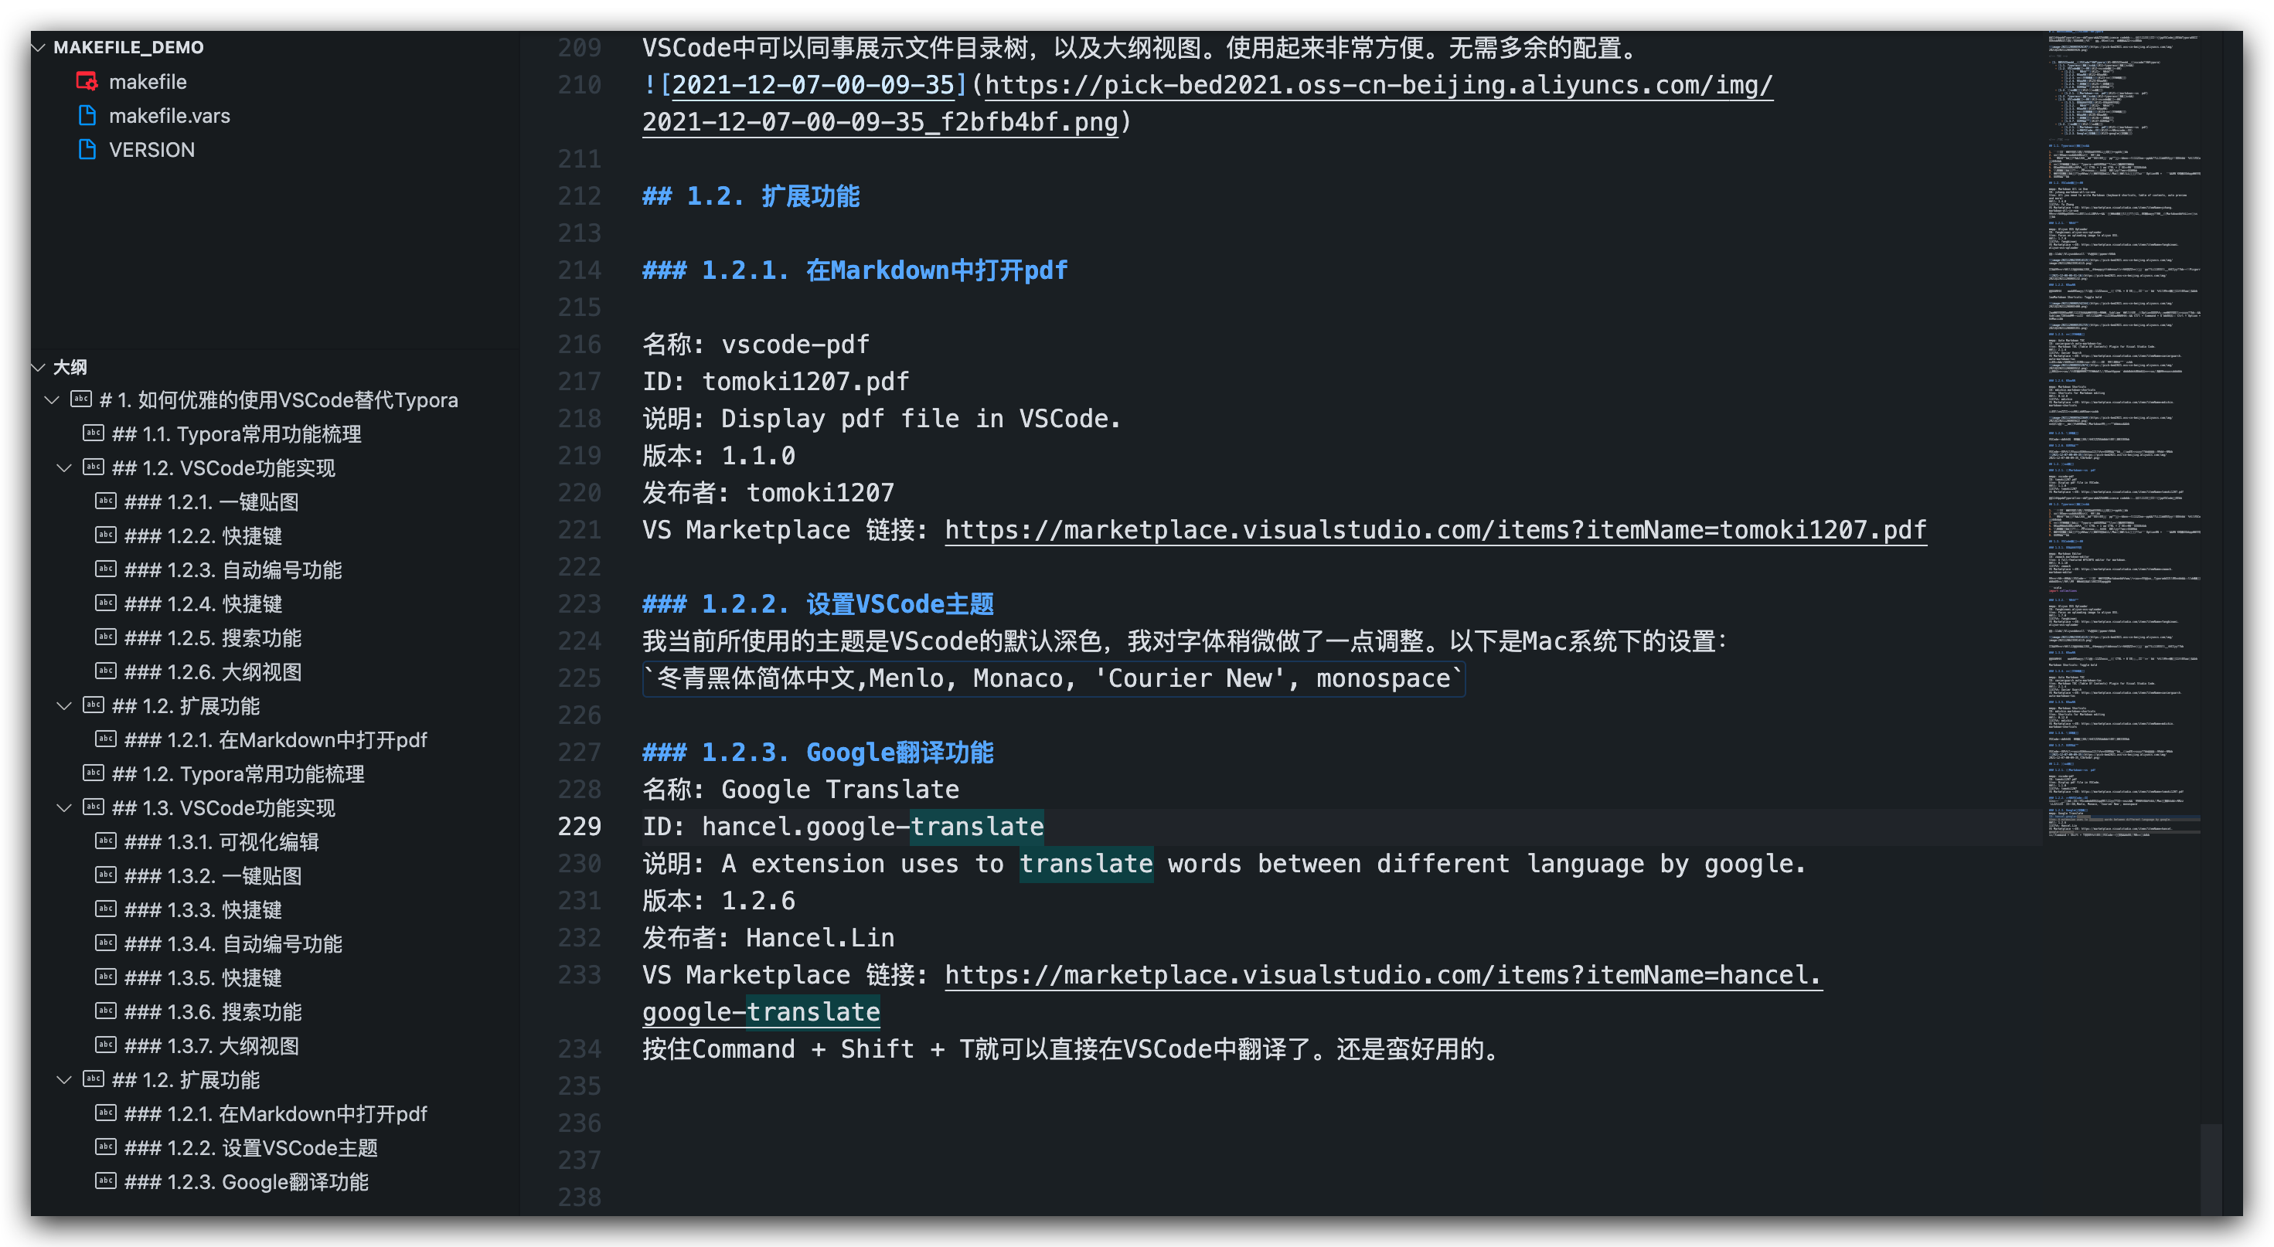The height and width of the screenshot is (1247, 2274).
Task: Click the symbol icon next to "## 1.1. Typora常用功能梳理"
Action: click(x=94, y=433)
